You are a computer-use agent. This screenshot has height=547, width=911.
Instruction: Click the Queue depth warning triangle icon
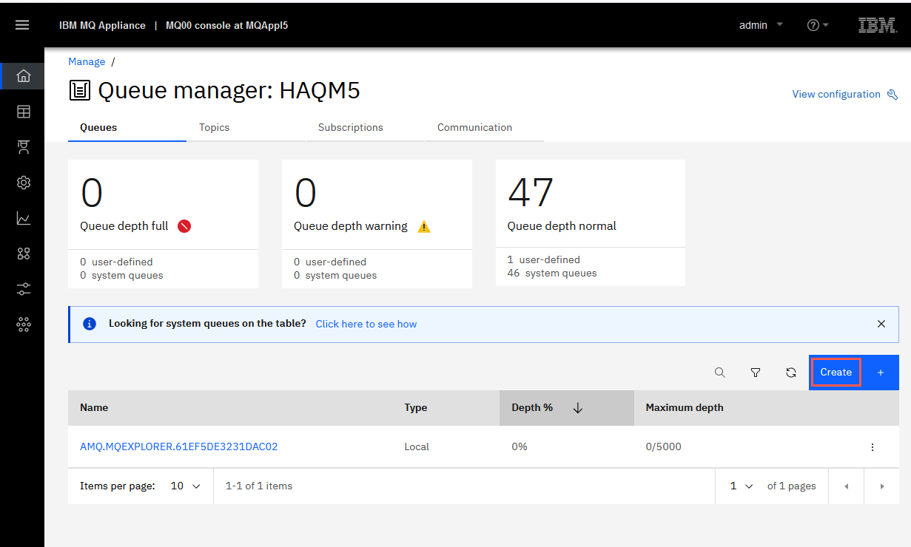pos(424,227)
